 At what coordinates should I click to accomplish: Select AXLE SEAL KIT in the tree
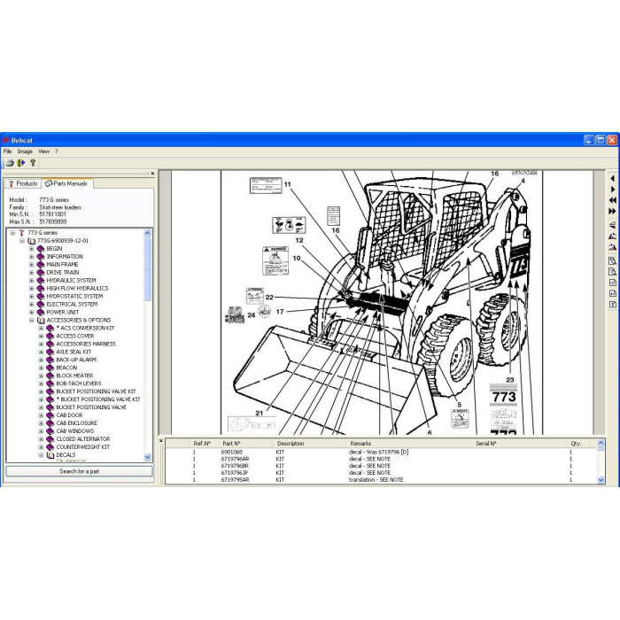(x=74, y=352)
